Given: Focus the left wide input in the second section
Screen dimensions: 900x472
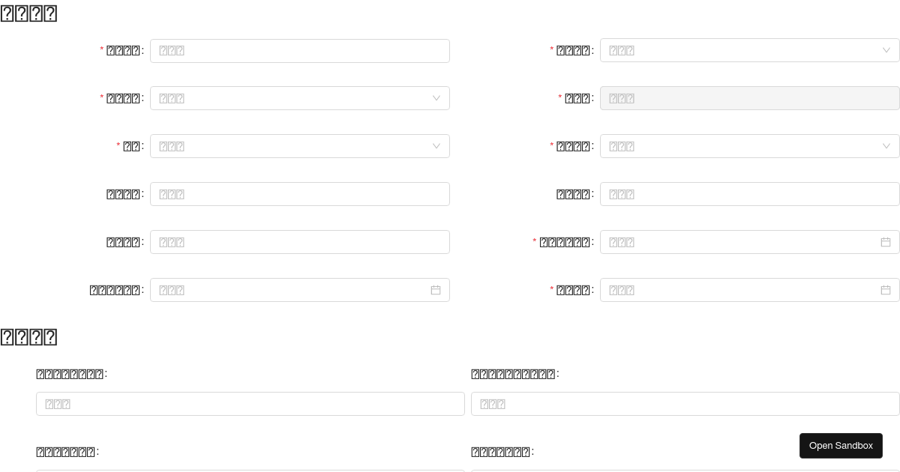Looking at the screenshot, I should coord(250,404).
